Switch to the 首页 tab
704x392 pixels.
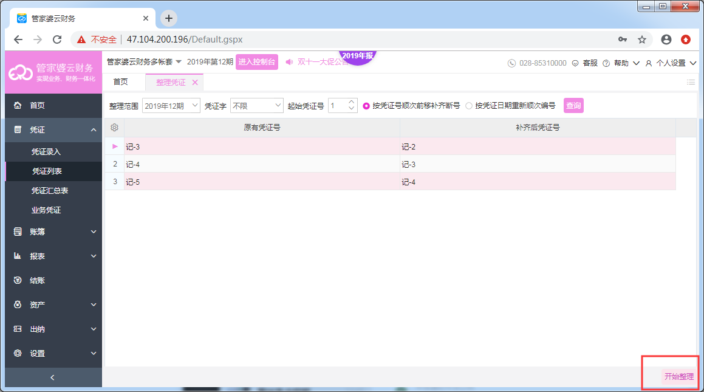120,81
